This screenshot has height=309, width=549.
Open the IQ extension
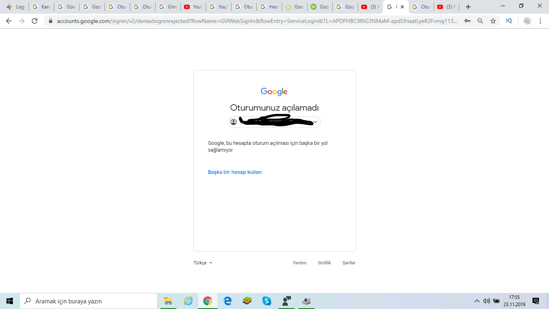click(x=509, y=21)
